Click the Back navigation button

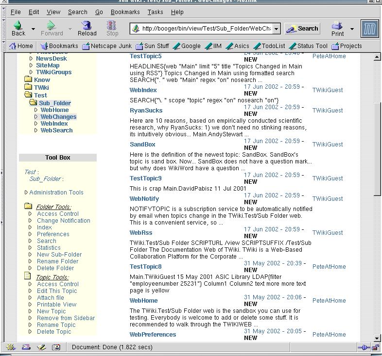point(18,29)
